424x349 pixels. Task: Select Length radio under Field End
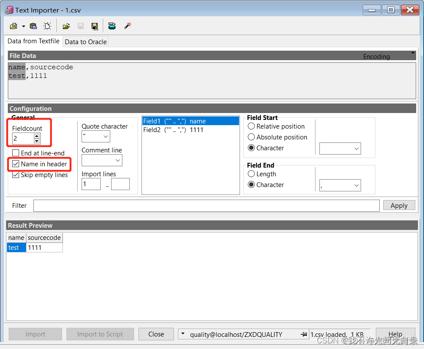251,174
